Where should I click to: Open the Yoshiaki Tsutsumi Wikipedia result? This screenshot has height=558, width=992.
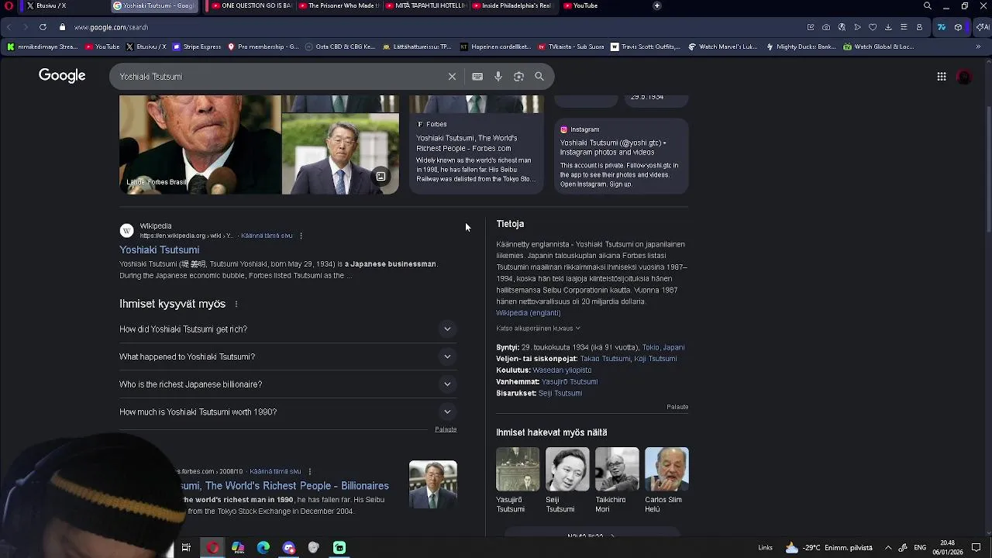pos(159,250)
